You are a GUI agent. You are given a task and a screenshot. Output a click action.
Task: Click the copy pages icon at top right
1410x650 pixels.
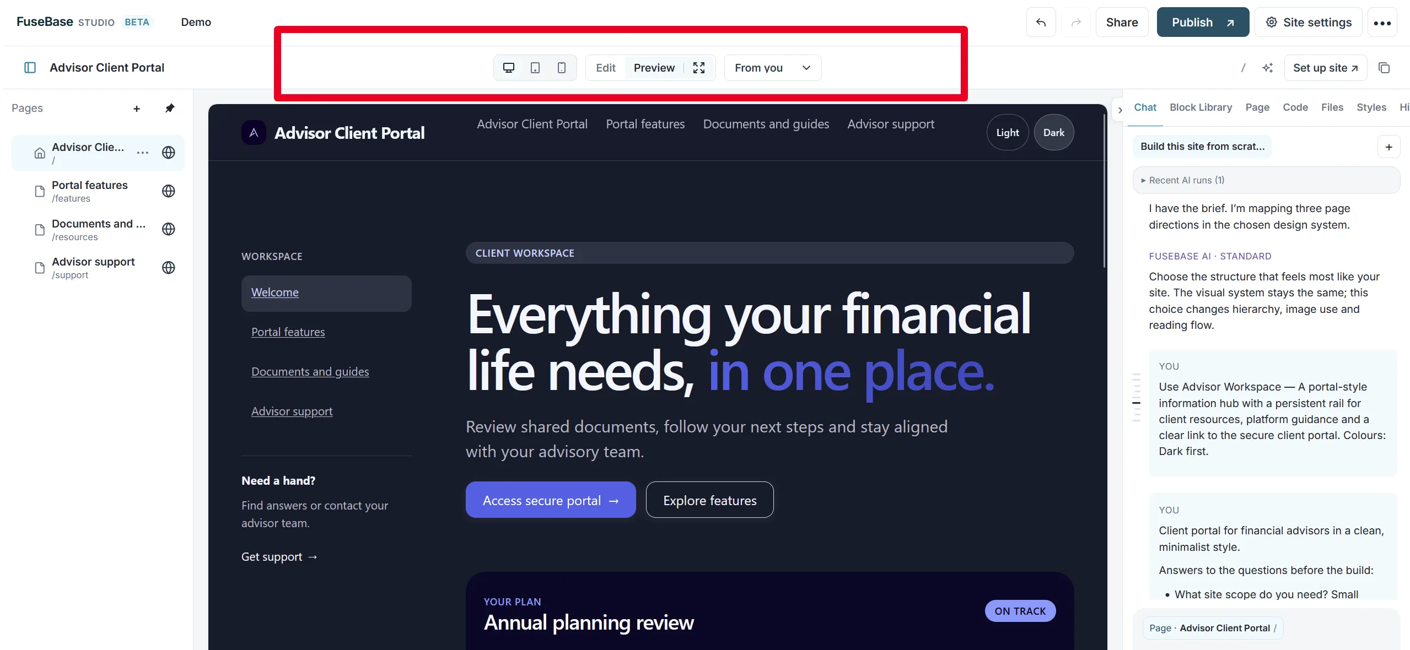pyautogui.click(x=1384, y=68)
